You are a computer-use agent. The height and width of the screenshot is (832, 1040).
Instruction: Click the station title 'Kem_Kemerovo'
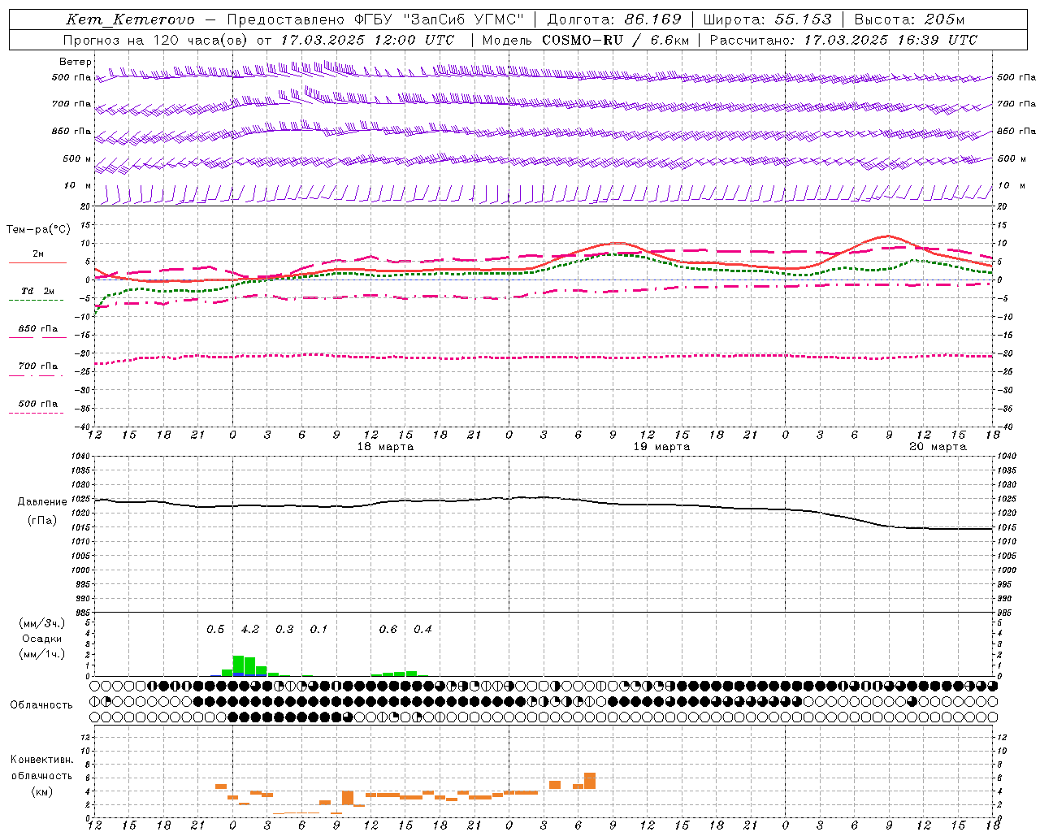click(x=131, y=19)
